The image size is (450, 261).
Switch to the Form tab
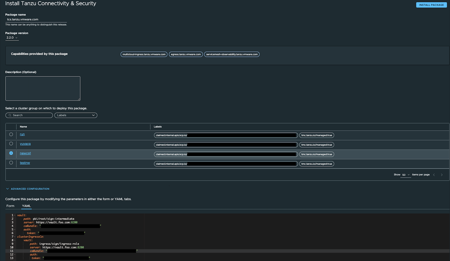click(x=10, y=206)
